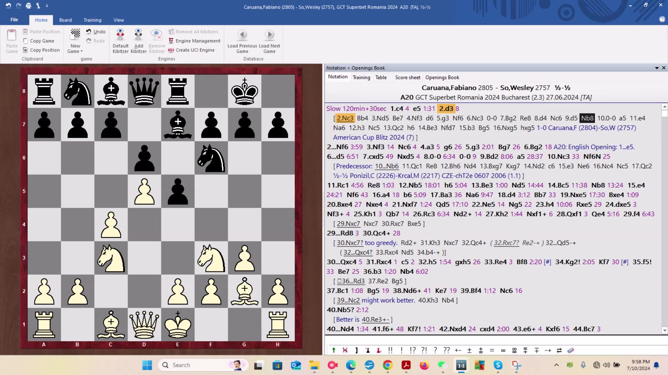The image size is (668, 375).
Task: Switch to the Openings Book tab
Action: (x=442, y=77)
